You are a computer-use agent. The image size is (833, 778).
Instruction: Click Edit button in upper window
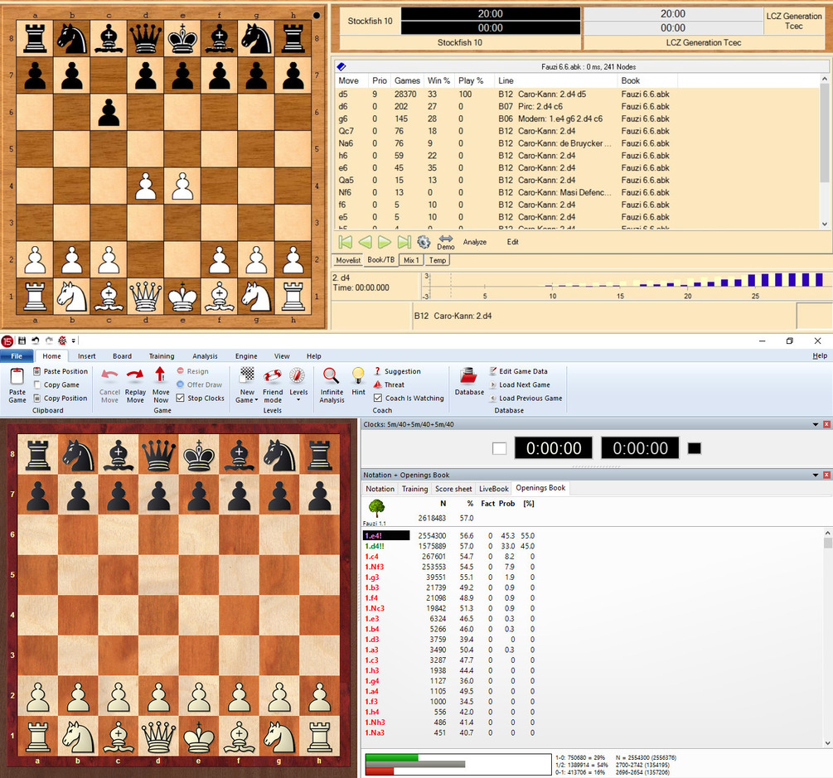point(512,242)
